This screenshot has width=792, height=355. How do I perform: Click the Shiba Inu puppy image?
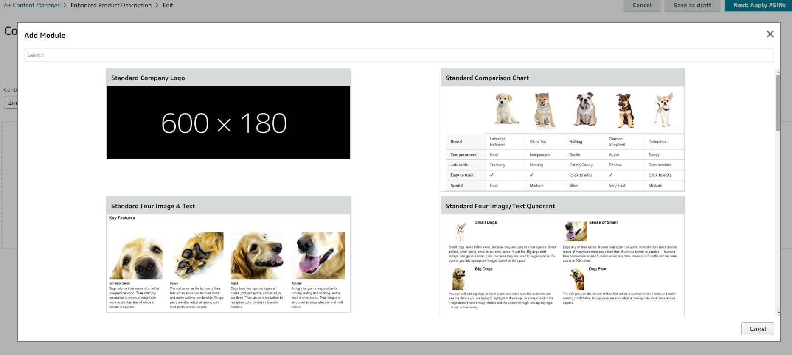tap(545, 110)
